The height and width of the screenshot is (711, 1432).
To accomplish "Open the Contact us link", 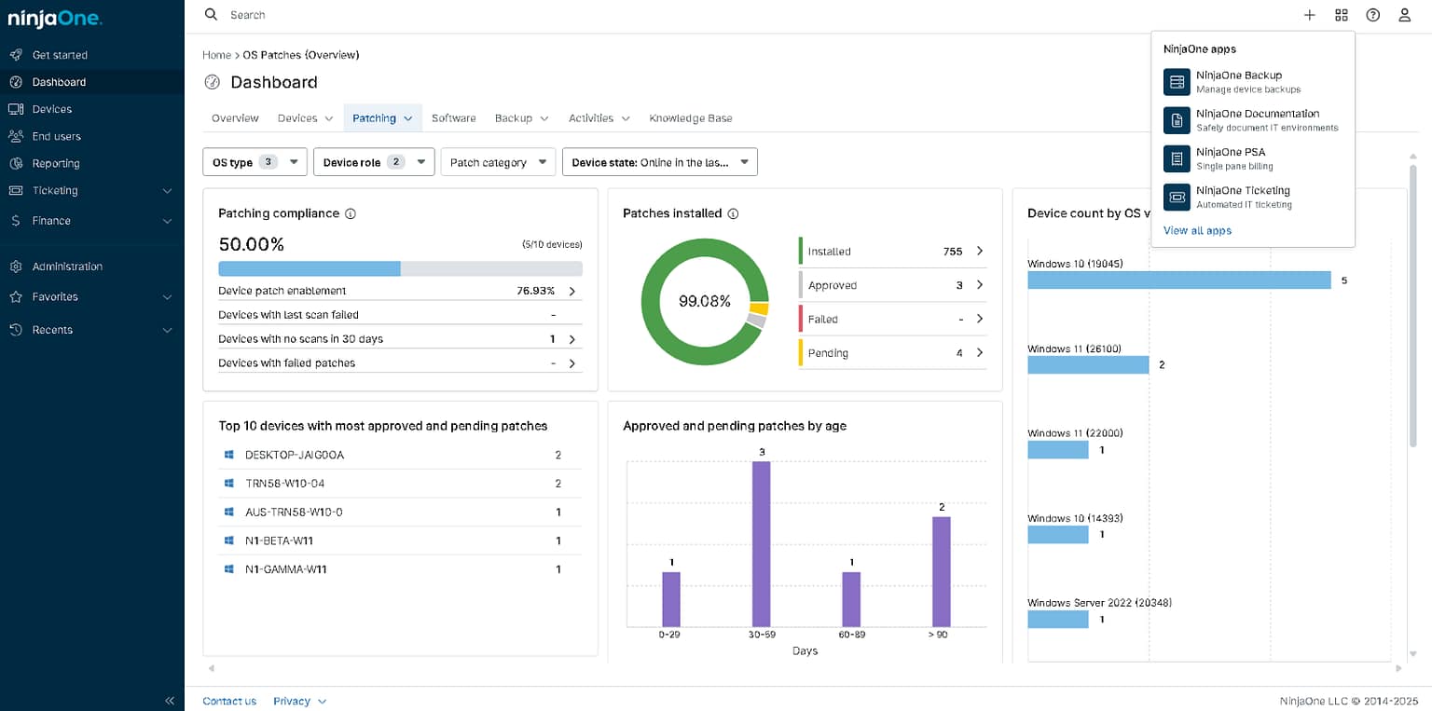I will pos(229,701).
